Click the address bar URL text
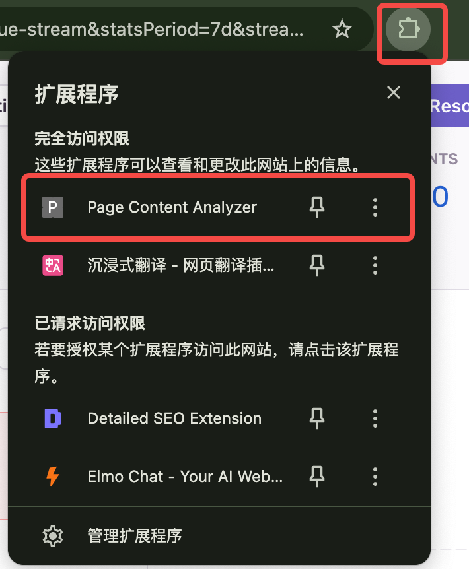 pyautogui.click(x=151, y=29)
